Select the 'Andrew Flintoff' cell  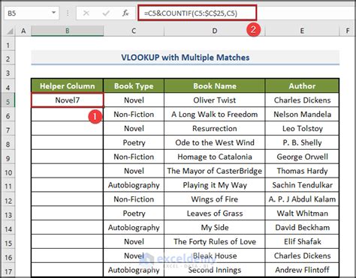tap(302, 270)
